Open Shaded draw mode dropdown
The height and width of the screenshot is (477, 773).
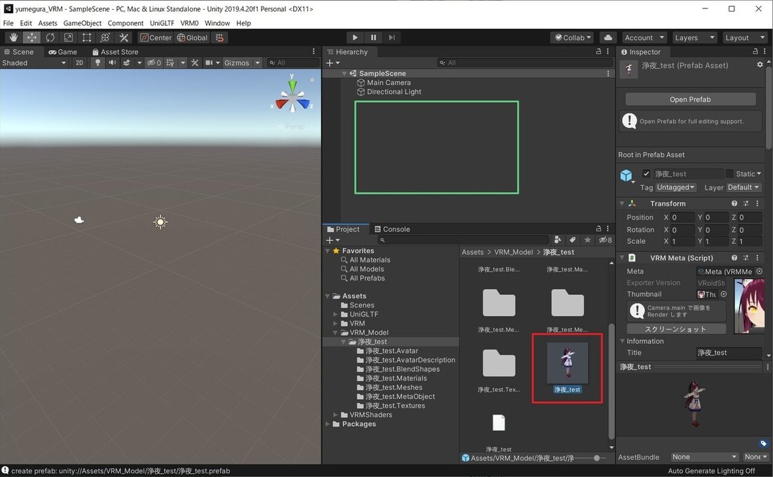[x=33, y=62]
